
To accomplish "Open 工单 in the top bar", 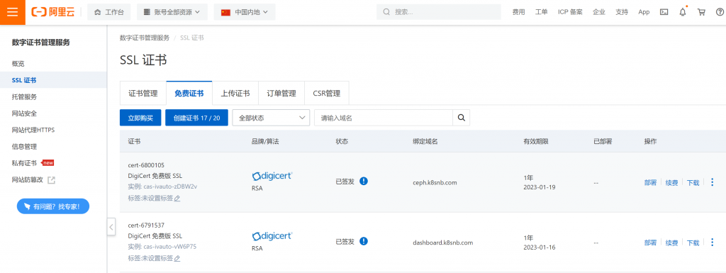I will (x=541, y=12).
